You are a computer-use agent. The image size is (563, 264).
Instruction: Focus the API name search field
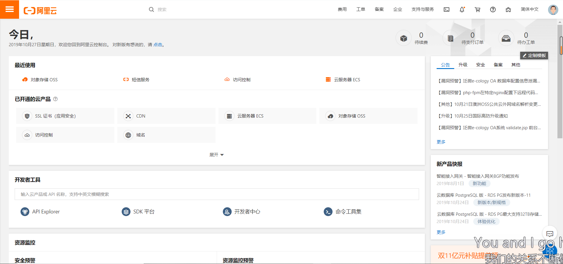[217, 194]
